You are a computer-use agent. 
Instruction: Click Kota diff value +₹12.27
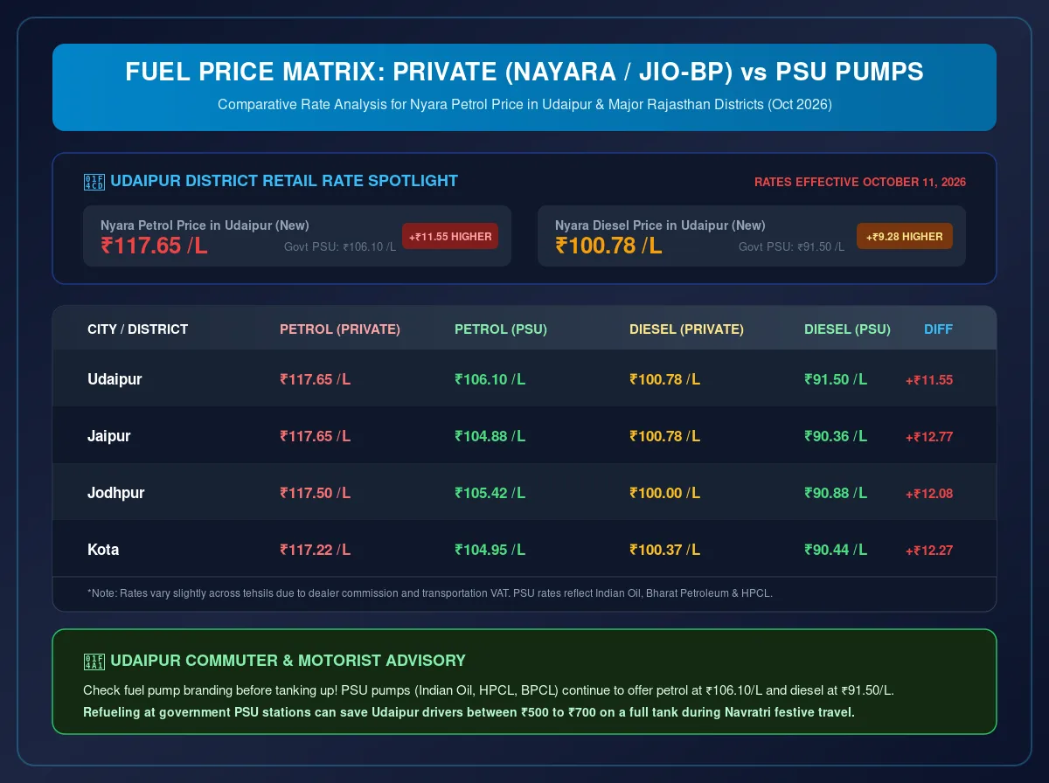point(929,551)
